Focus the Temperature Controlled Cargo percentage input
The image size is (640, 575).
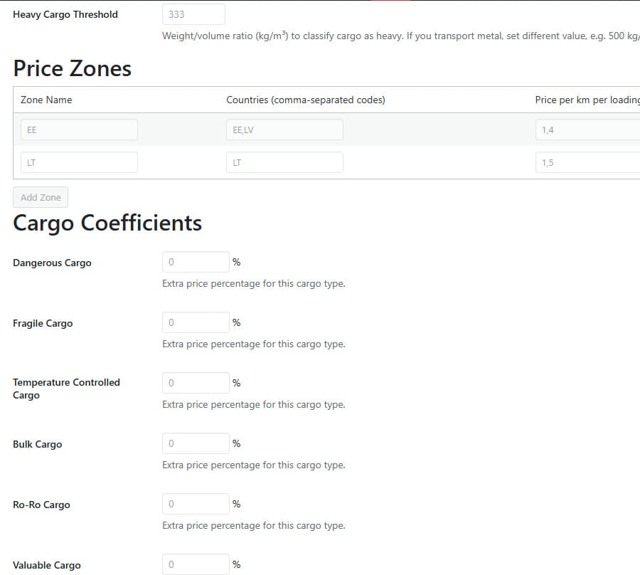click(196, 383)
